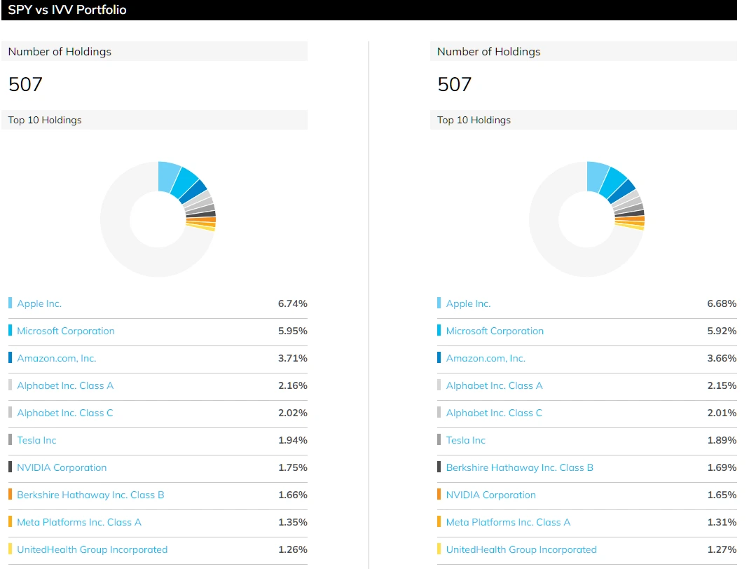Open Alphabet Inc. Class A in right list
The width and height of the screenshot is (756, 569).
tap(494, 386)
